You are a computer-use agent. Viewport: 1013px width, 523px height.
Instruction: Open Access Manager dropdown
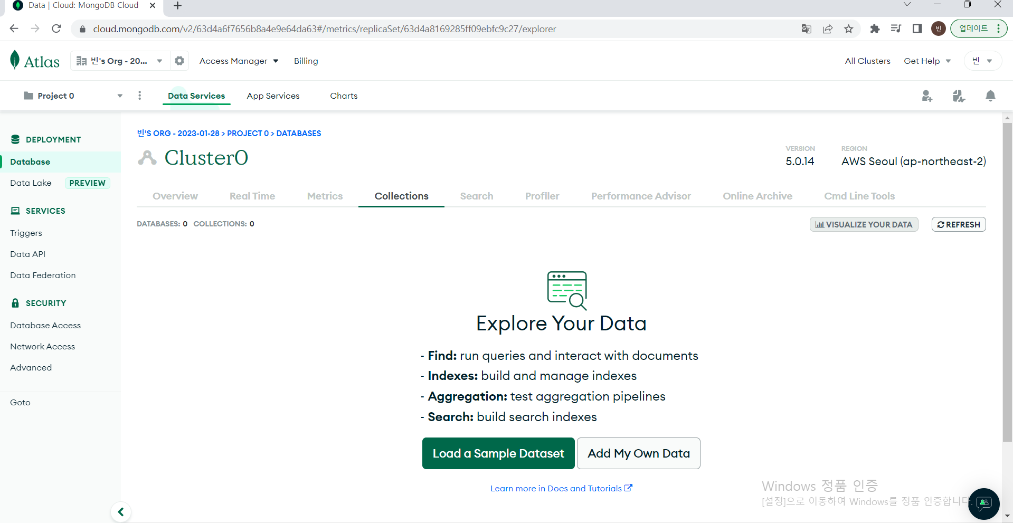tap(239, 61)
